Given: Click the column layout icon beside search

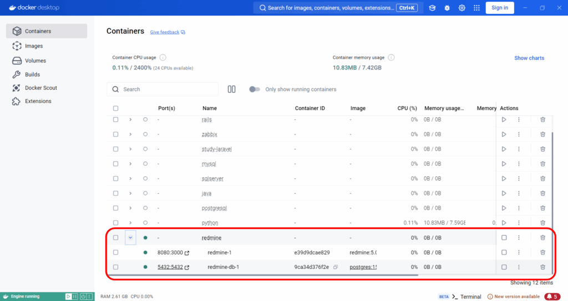Looking at the screenshot, I should click(x=232, y=89).
